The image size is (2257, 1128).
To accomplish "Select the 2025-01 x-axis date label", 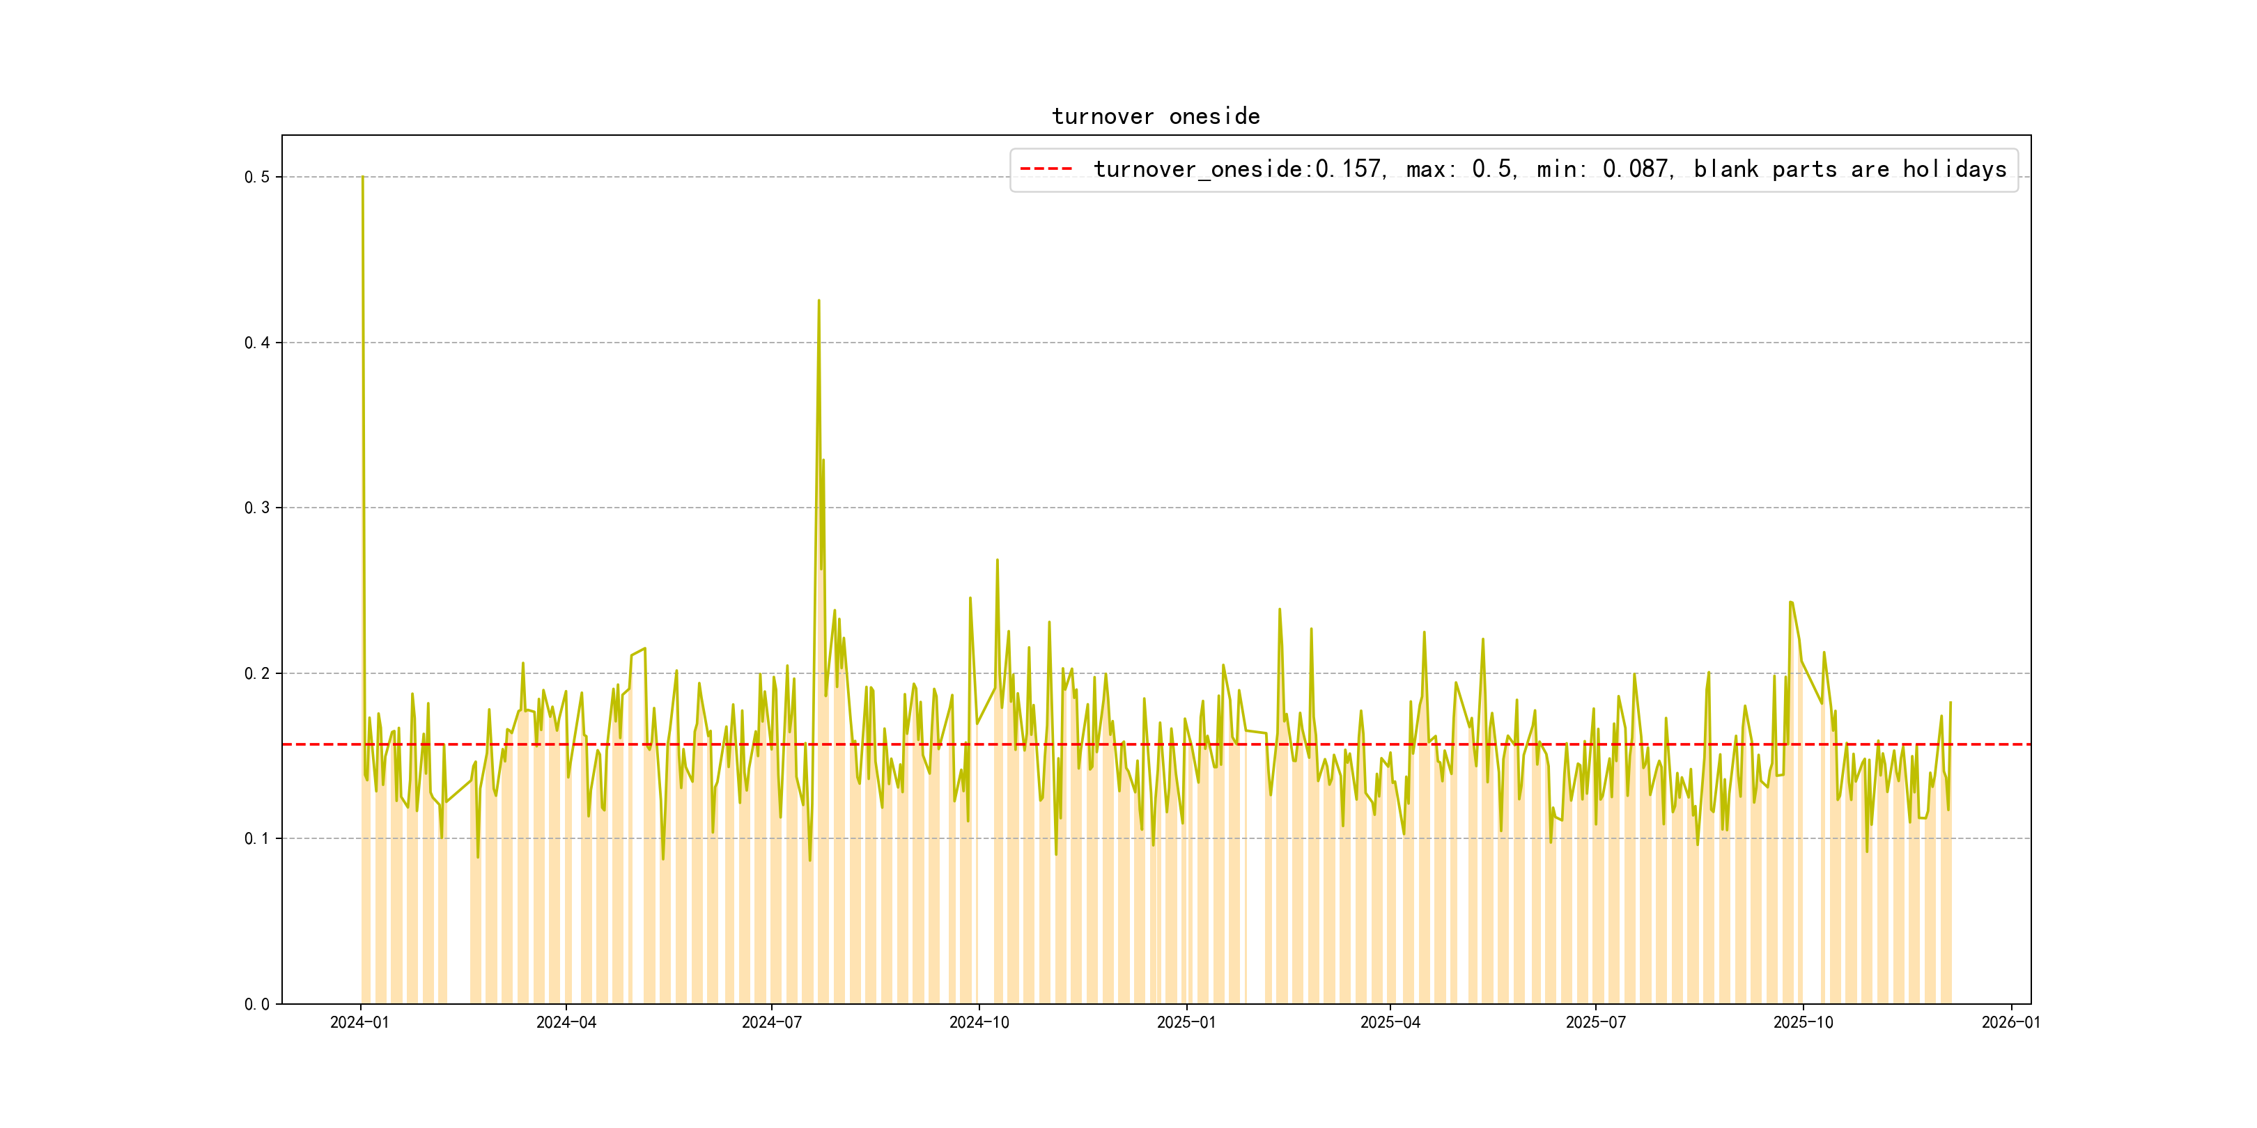I will (x=1186, y=1023).
